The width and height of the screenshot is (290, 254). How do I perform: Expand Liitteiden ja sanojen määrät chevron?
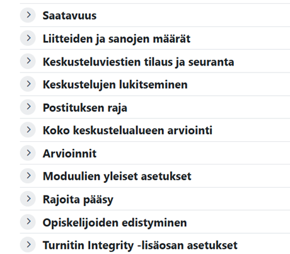28,38
